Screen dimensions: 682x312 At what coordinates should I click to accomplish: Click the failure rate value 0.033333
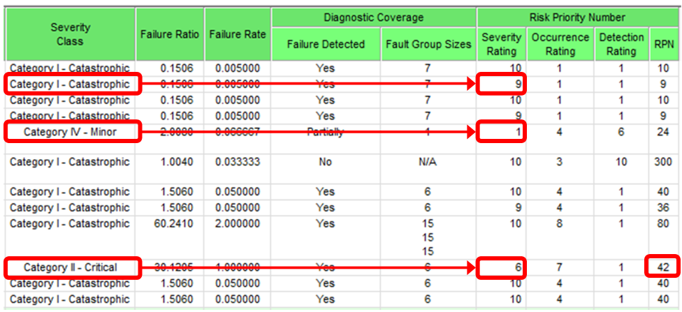coord(237,162)
